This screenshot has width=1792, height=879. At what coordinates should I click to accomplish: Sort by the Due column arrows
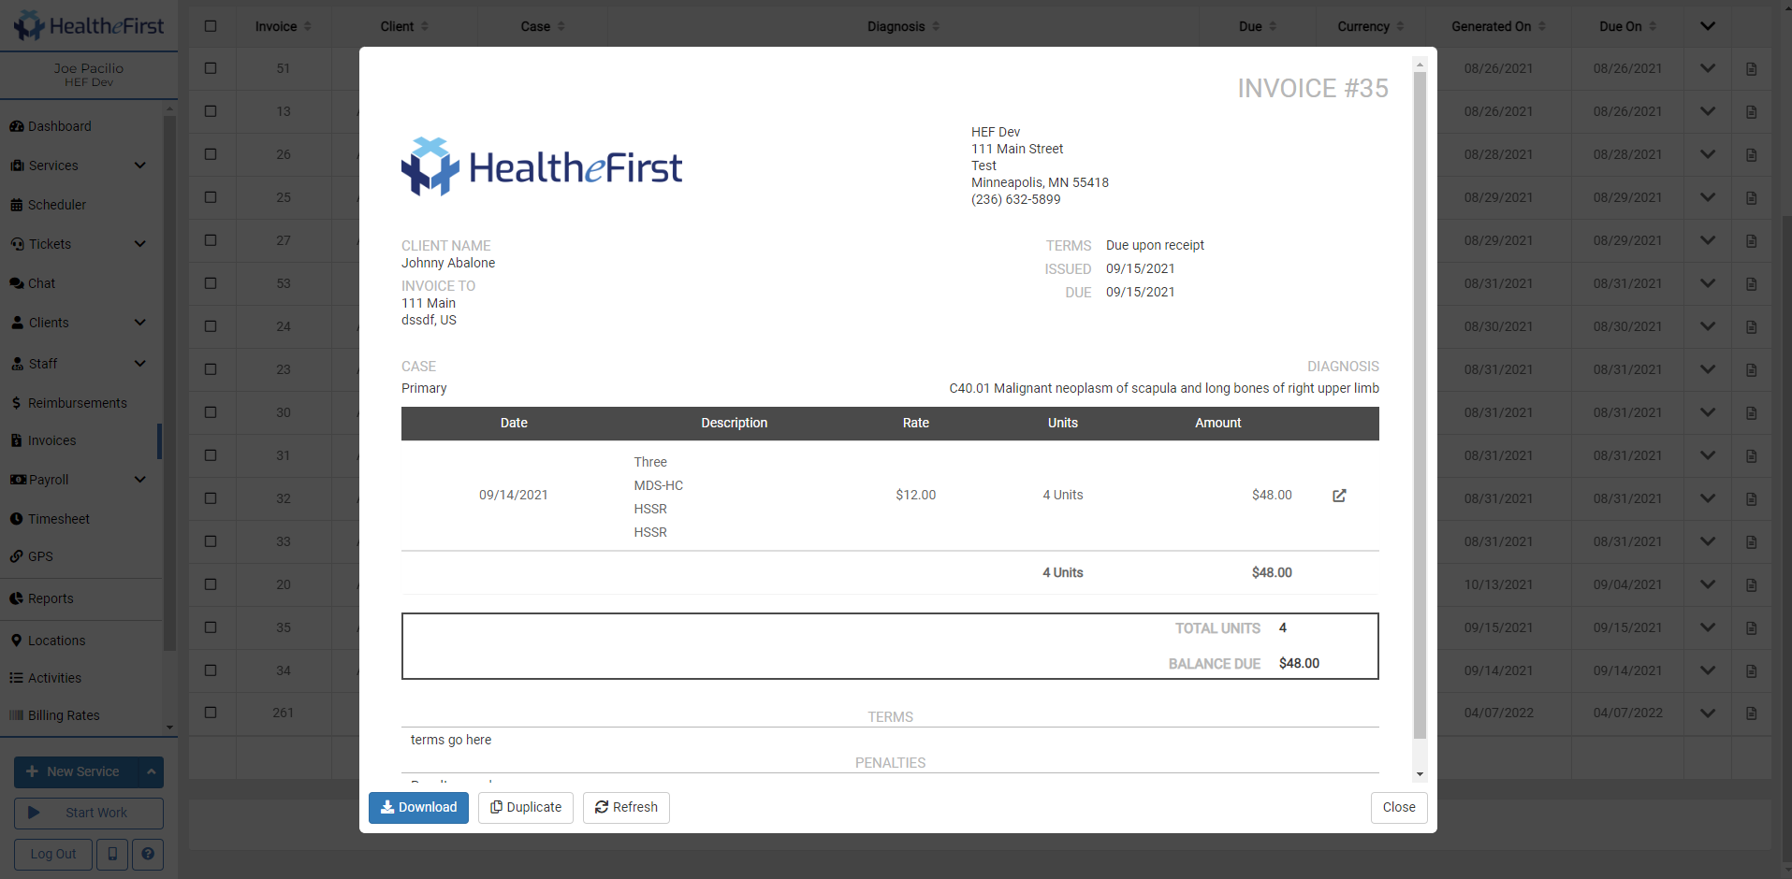[x=1273, y=26]
